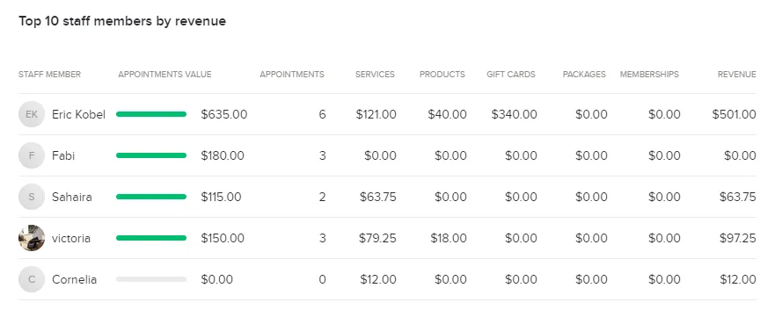The width and height of the screenshot is (782, 324).
Task: Sort by the Revenue column header
Action: 736,74
